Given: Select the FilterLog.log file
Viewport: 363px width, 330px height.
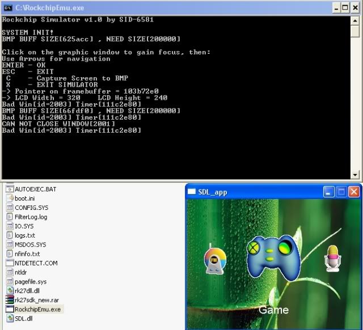Looking at the screenshot, I should [31, 217].
